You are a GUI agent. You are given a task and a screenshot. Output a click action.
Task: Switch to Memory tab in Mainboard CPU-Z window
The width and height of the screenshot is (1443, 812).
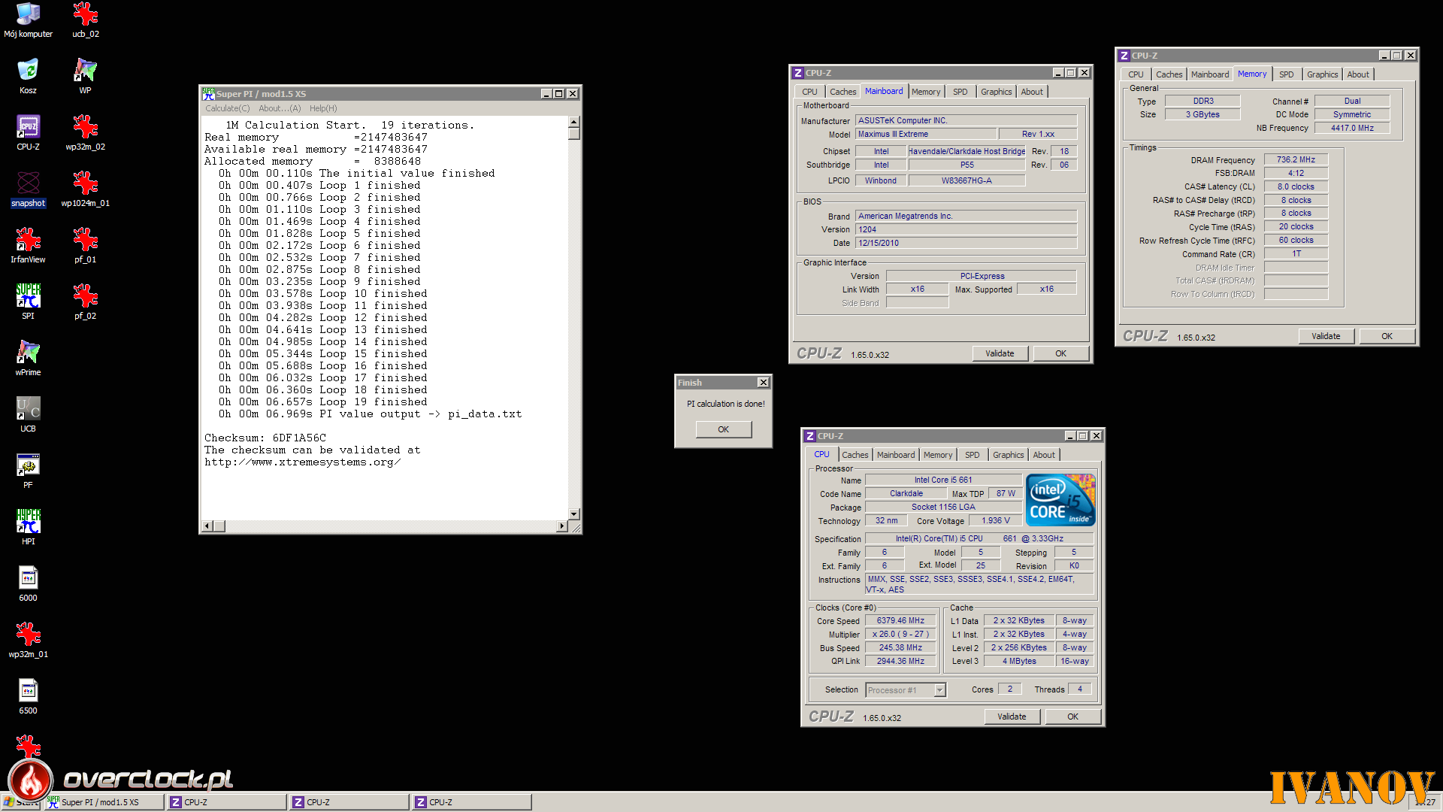pyautogui.click(x=925, y=92)
